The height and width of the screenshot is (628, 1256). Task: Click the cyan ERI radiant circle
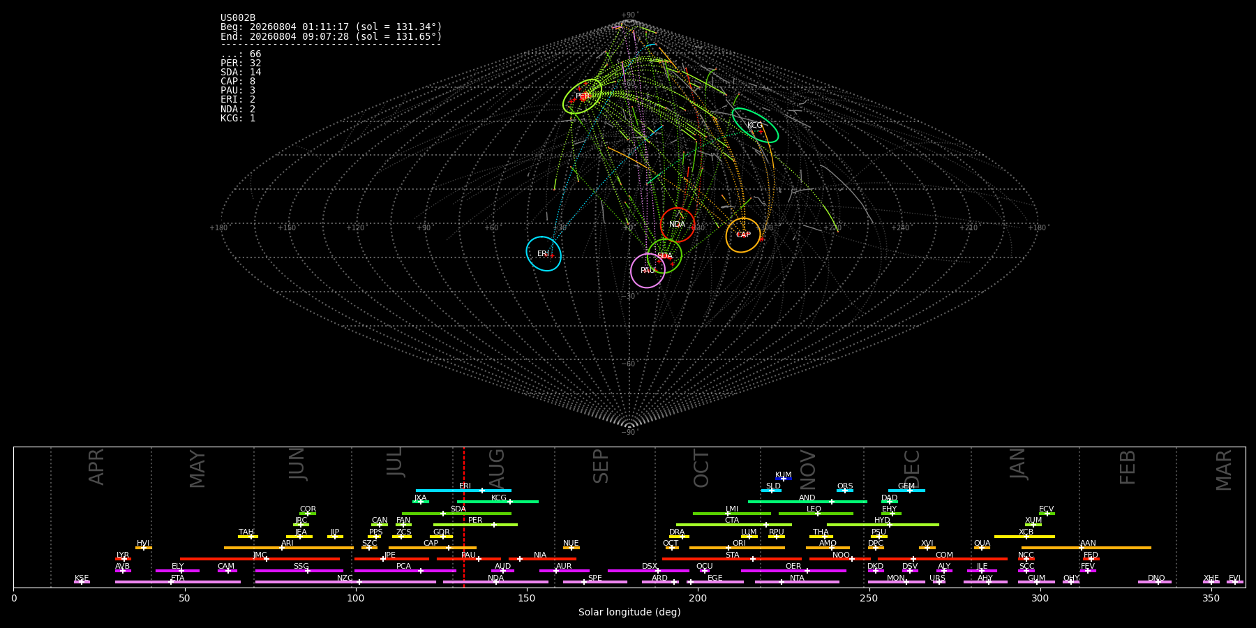pos(544,253)
